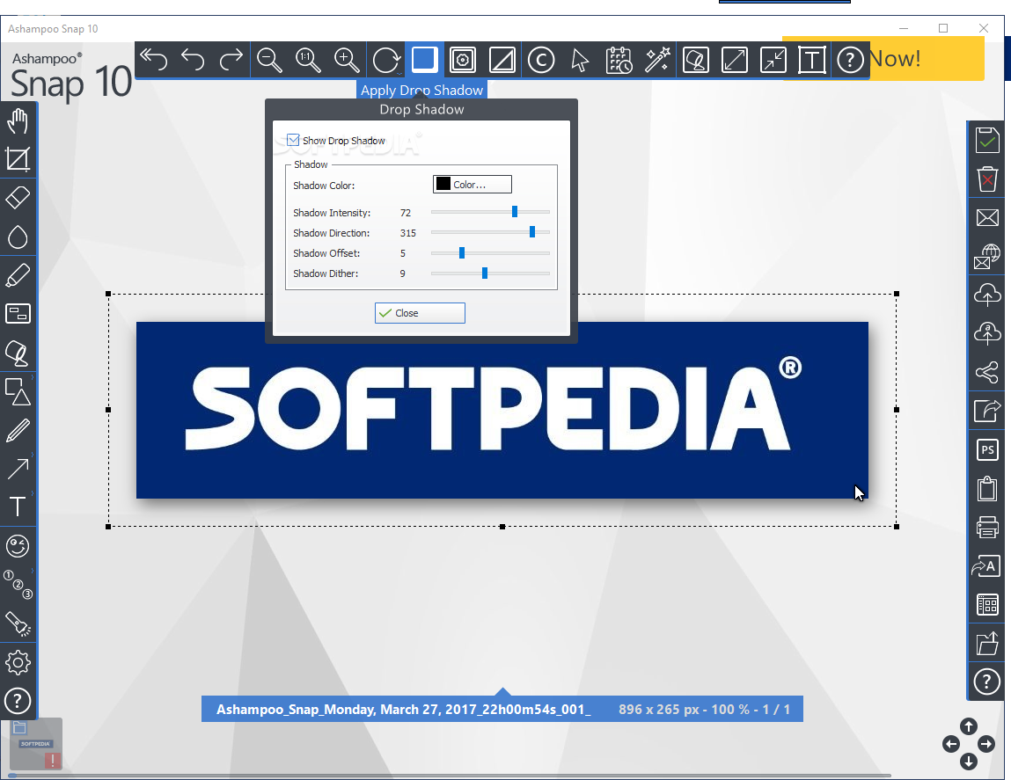Click the frame panel tool in left sidebar

point(18,314)
